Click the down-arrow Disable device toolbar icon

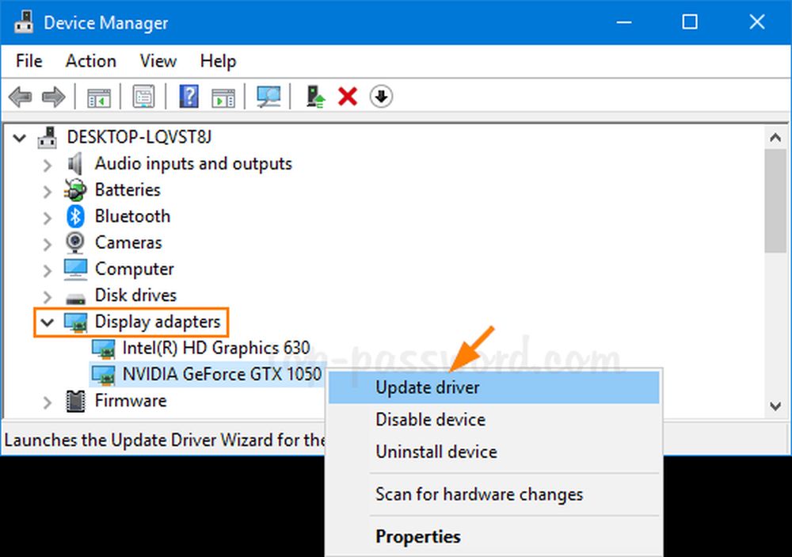point(381,96)
